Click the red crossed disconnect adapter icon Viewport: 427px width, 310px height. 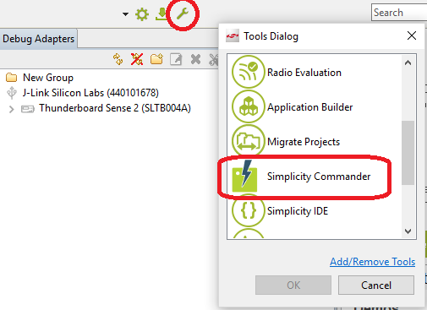[x=137, y=59]
